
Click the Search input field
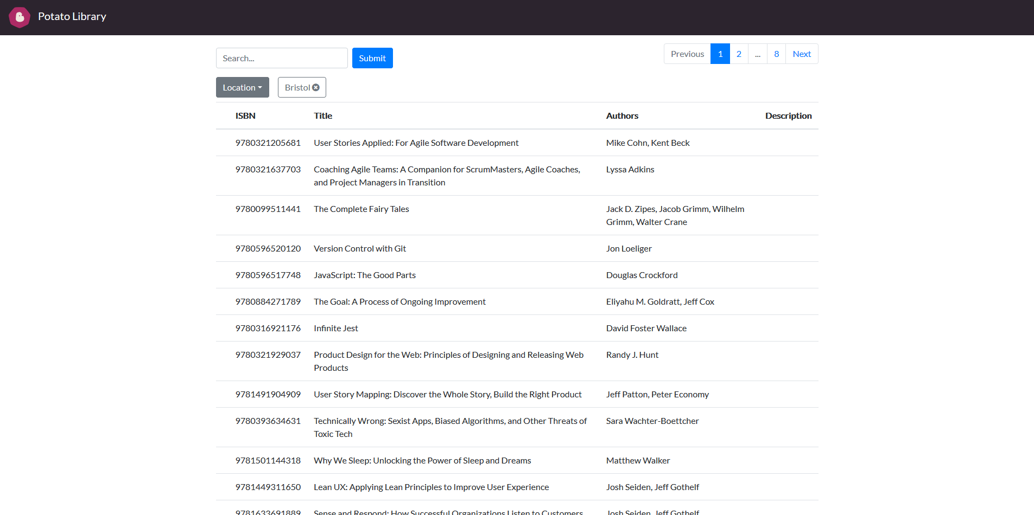pyautogui.click(x=282, y=58)
